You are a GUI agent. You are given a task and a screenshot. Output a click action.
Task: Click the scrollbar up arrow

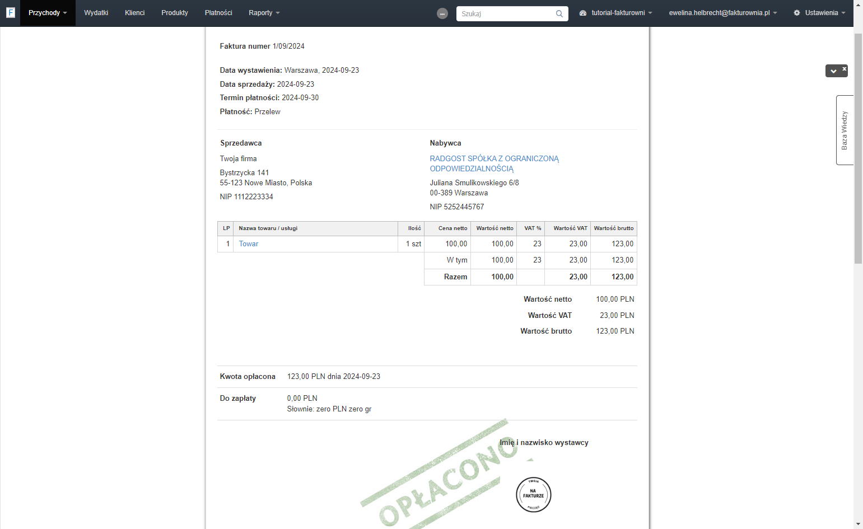coord(858,4)
